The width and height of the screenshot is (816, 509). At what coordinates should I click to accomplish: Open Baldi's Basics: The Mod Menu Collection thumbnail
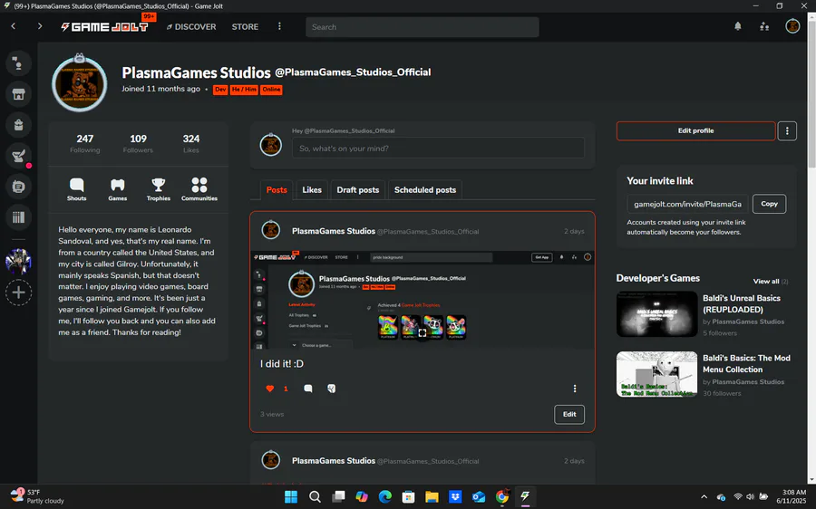click(x=656, y=374)
